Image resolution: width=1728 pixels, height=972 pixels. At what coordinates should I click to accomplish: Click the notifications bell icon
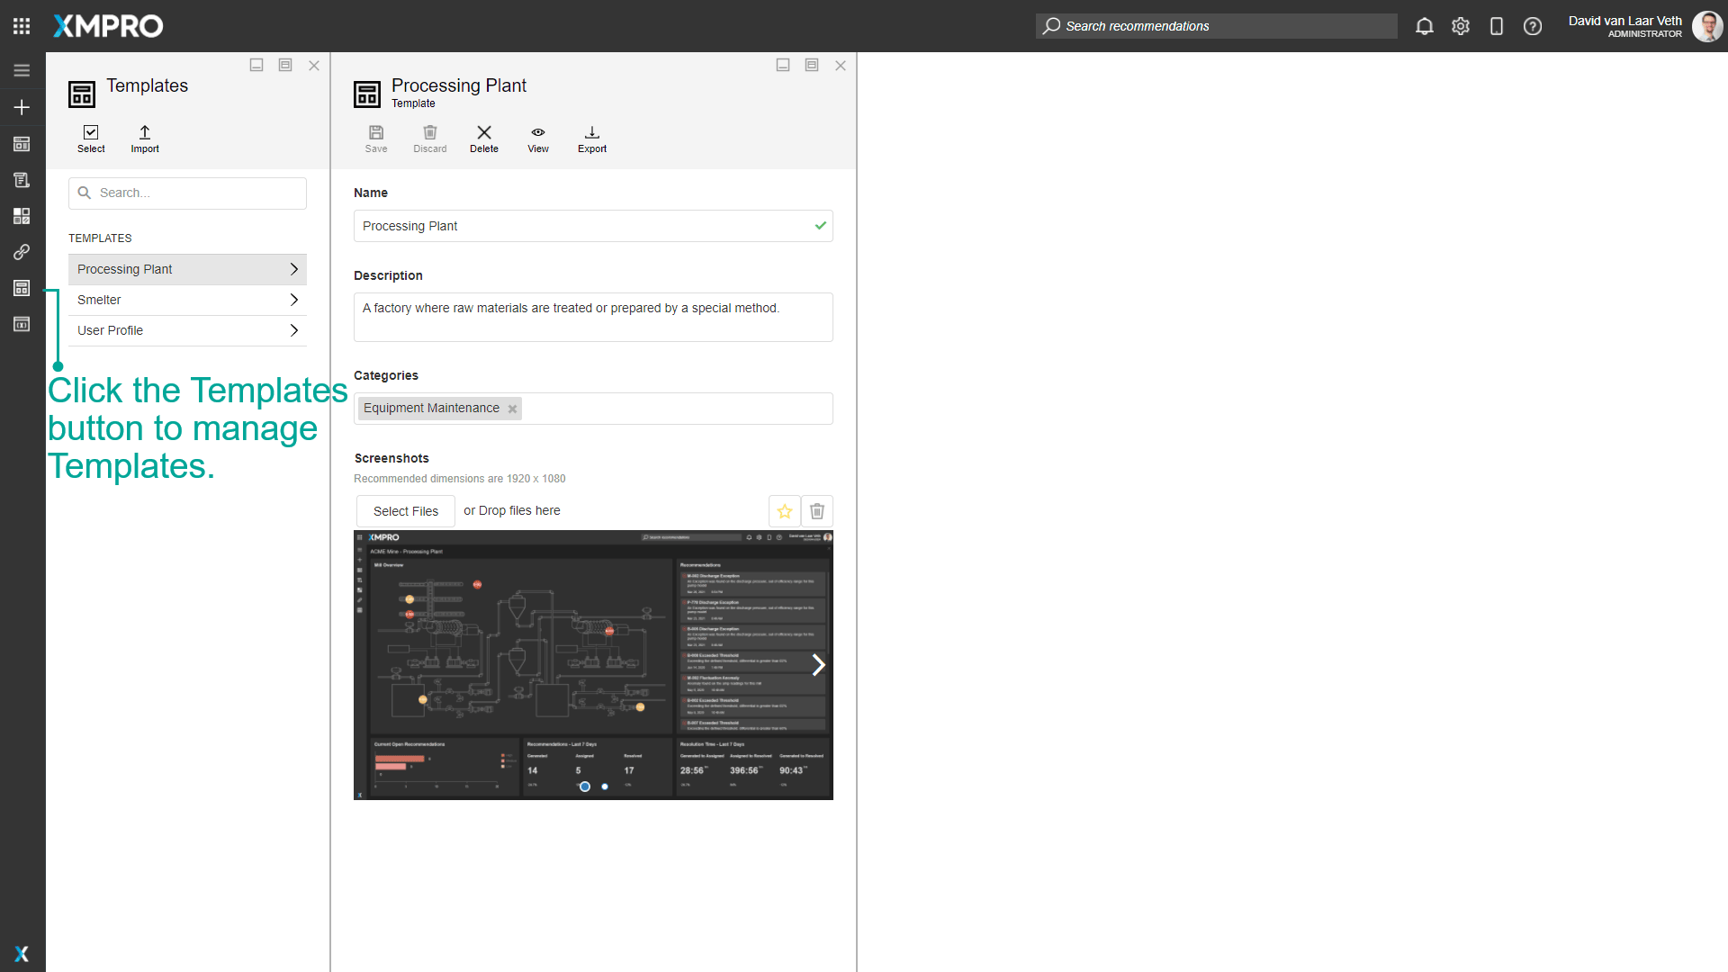[1425, 26]
